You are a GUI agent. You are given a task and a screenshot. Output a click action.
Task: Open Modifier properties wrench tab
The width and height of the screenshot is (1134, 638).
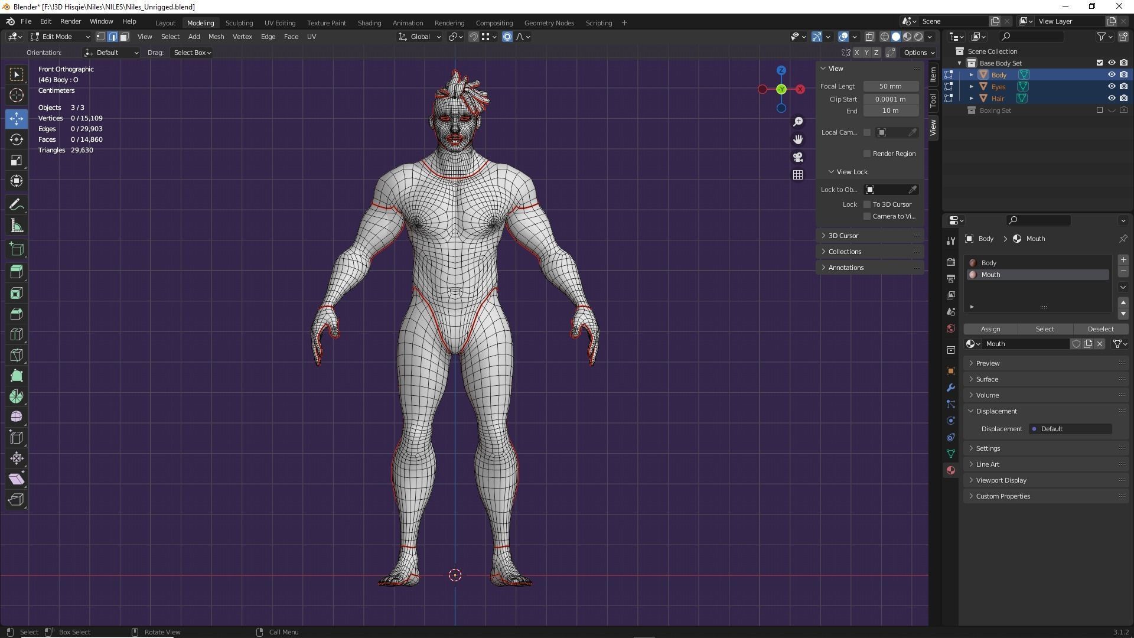[950, 388]
